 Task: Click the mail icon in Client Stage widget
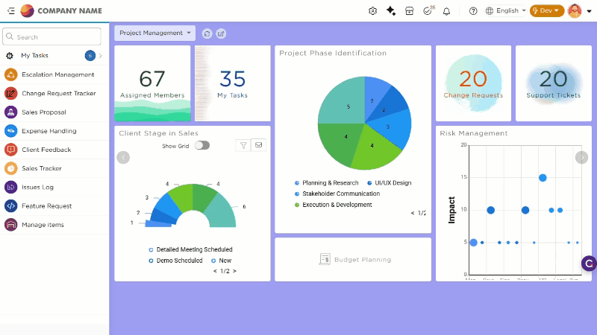click(x=258, y=145)
